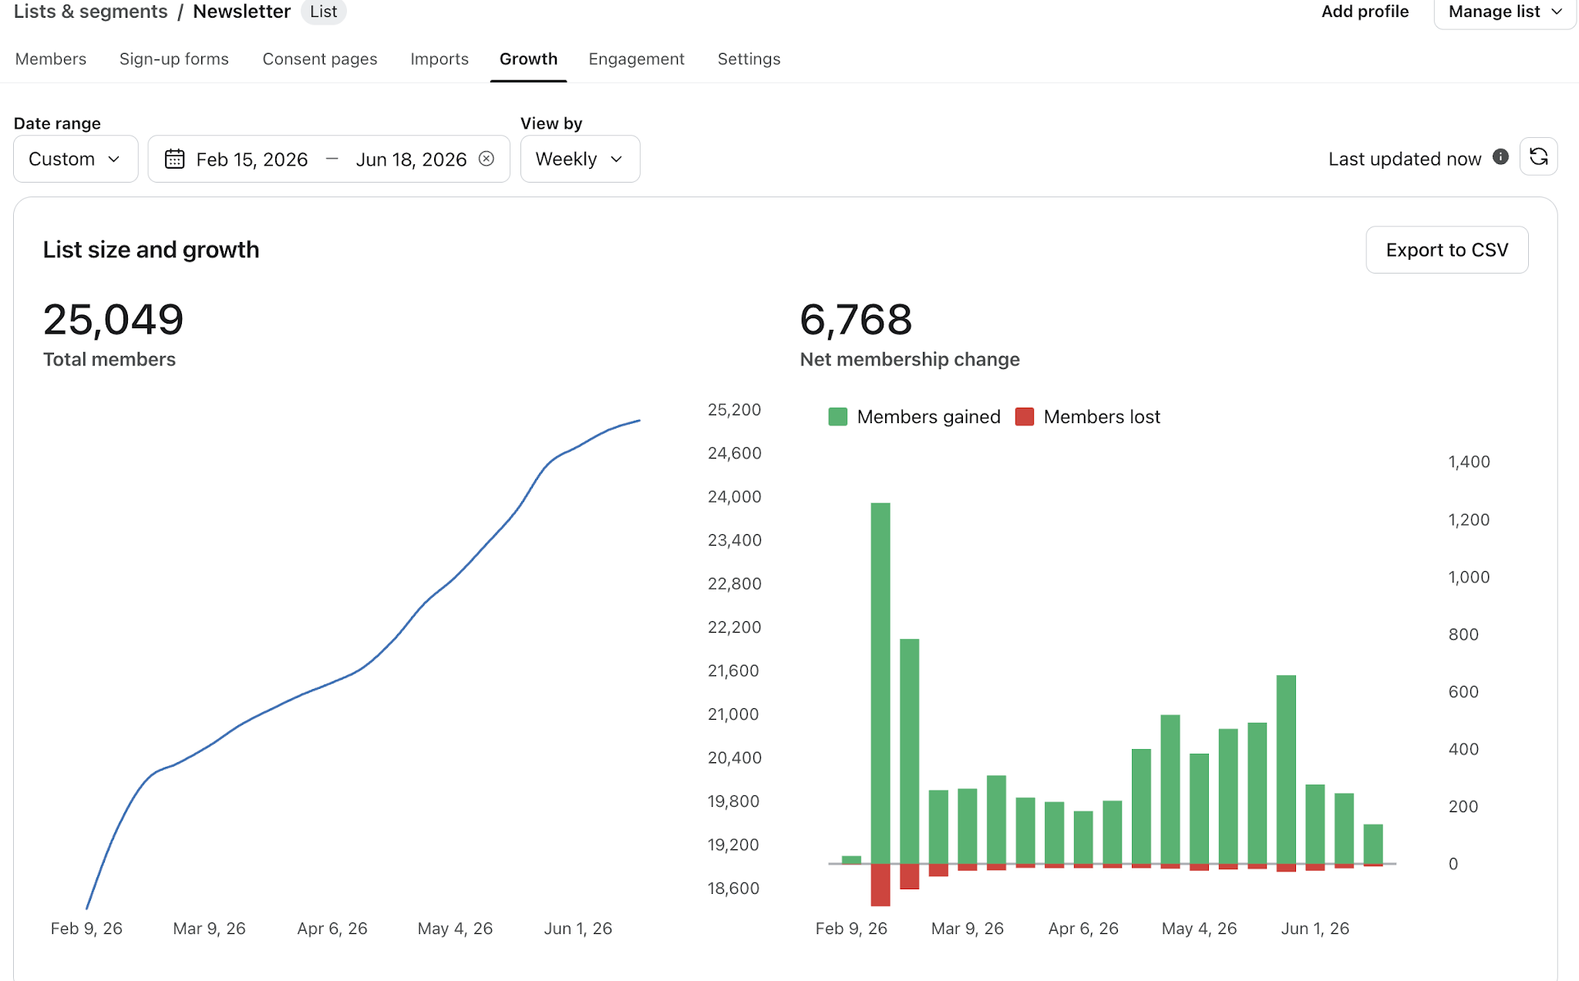Expand the Manage list dropdown
1579x981 pixels.
tap(1504, 12)
